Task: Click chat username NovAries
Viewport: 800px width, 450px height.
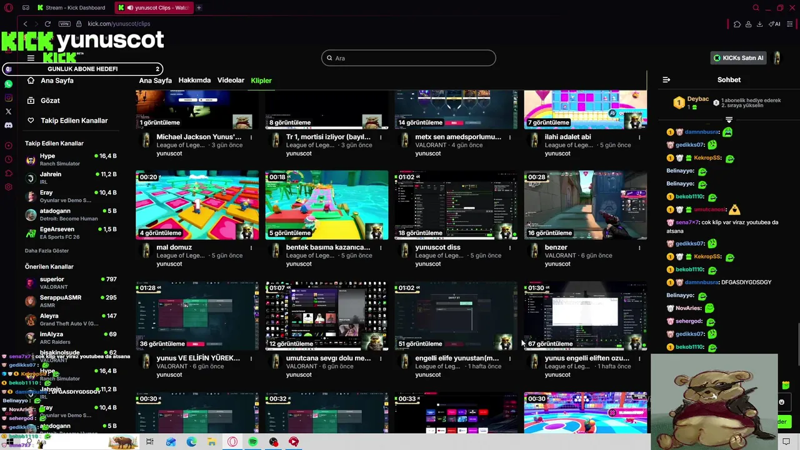Action: click(x=688, y=308)
